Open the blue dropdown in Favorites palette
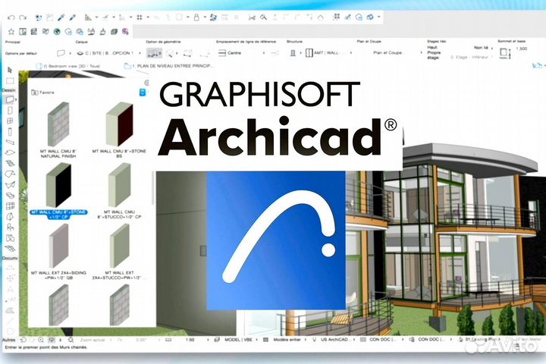 142,93
